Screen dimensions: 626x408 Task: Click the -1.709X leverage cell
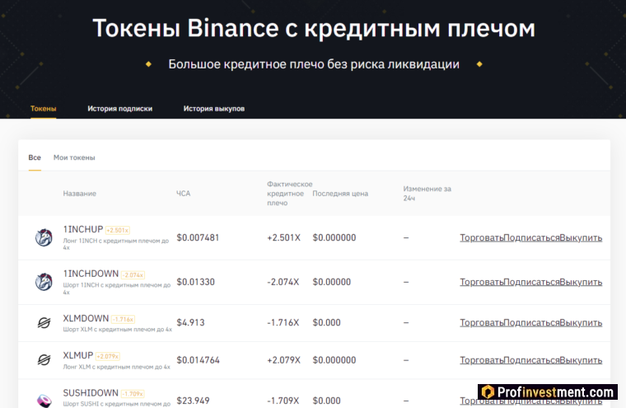pyautogui.click(x=284, y=401)
